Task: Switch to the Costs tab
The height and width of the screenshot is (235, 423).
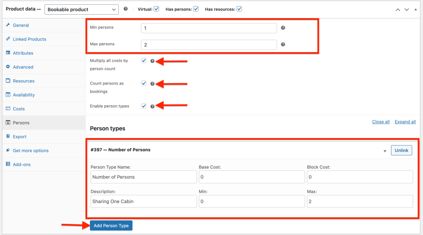Action: [x=19, y=109]
